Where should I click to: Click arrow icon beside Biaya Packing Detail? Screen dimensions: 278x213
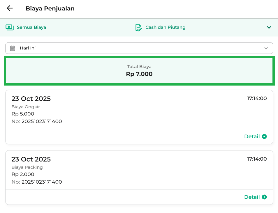click(264, 197)
